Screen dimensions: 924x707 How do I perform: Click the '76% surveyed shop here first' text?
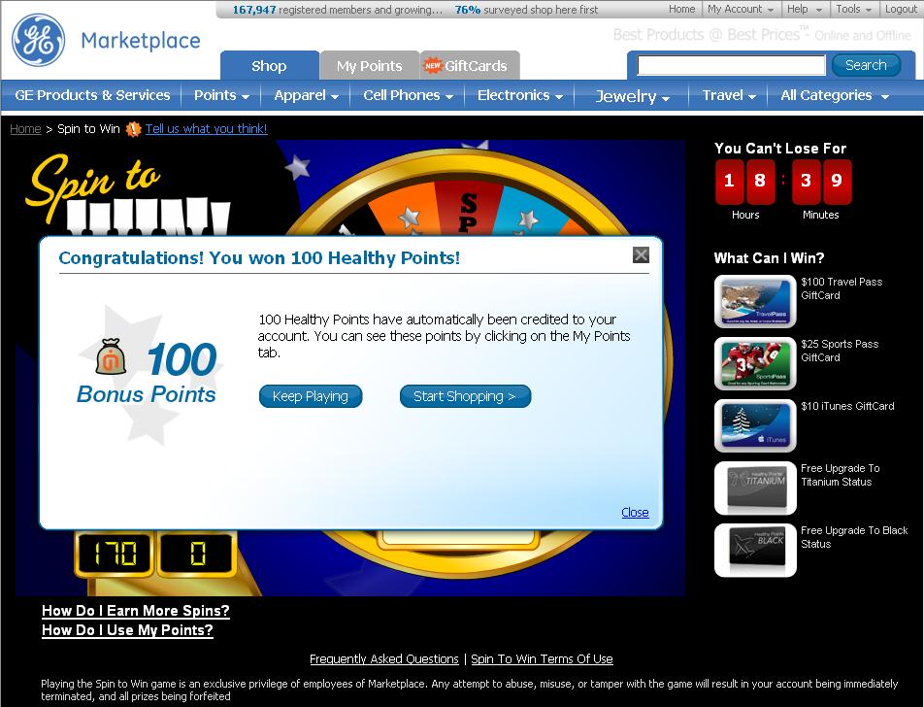click(x=526, y=10)
